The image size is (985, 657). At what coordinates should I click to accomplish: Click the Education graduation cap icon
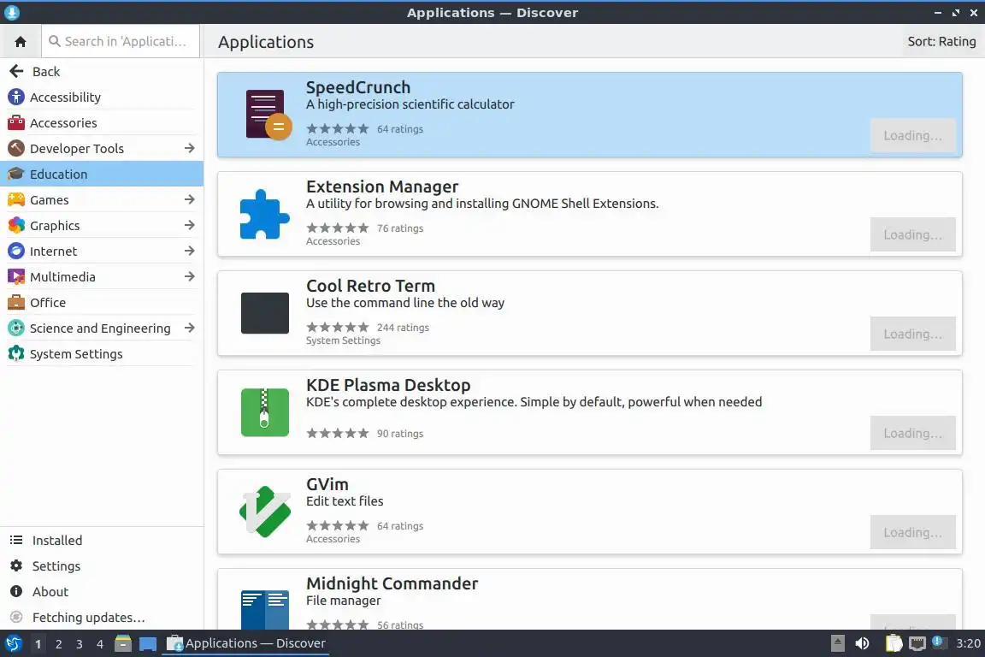tap(15, 175)
